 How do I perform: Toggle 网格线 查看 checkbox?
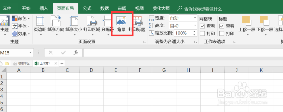pos(203,26)
